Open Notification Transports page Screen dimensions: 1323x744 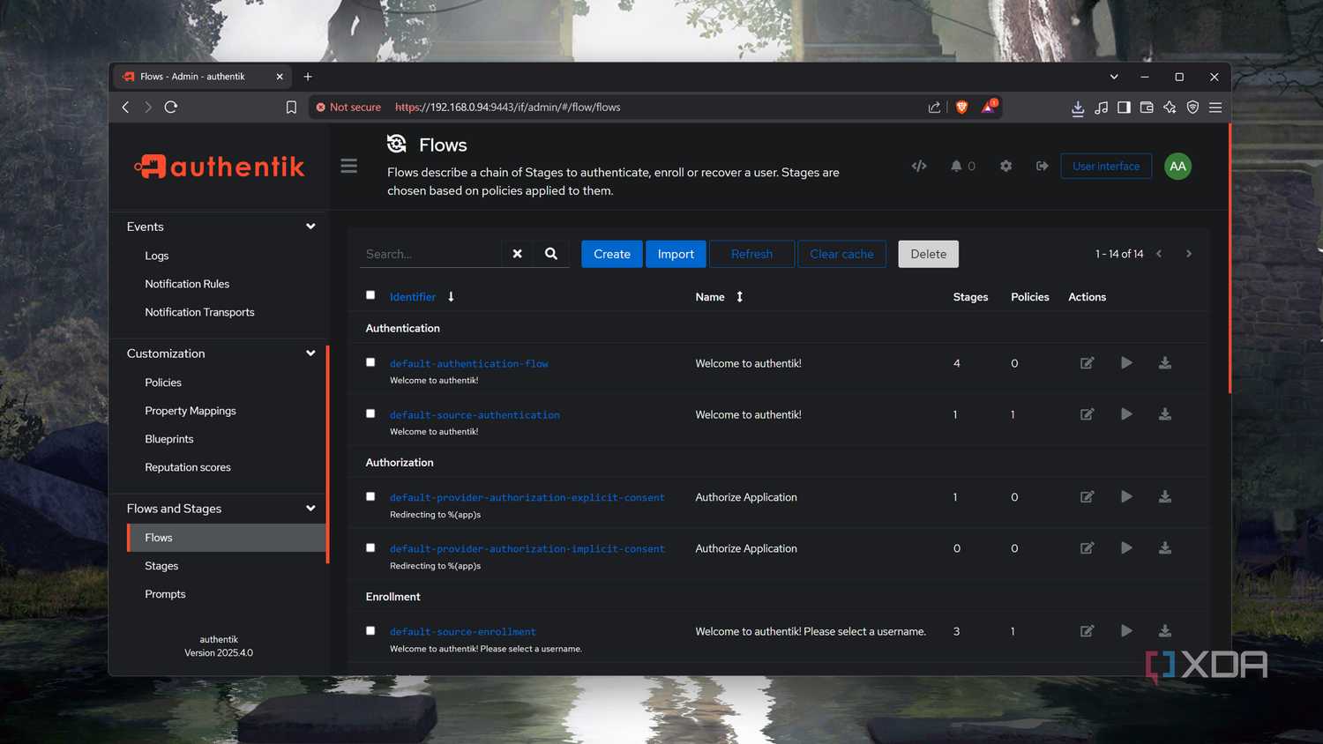coord(199,312)
